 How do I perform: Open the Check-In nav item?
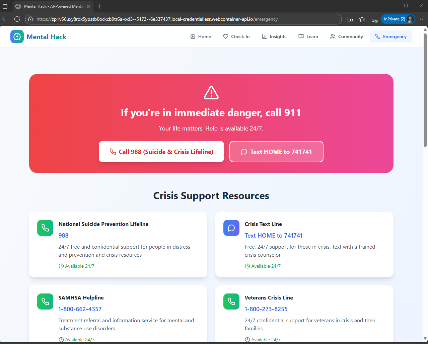pos(236,36)
